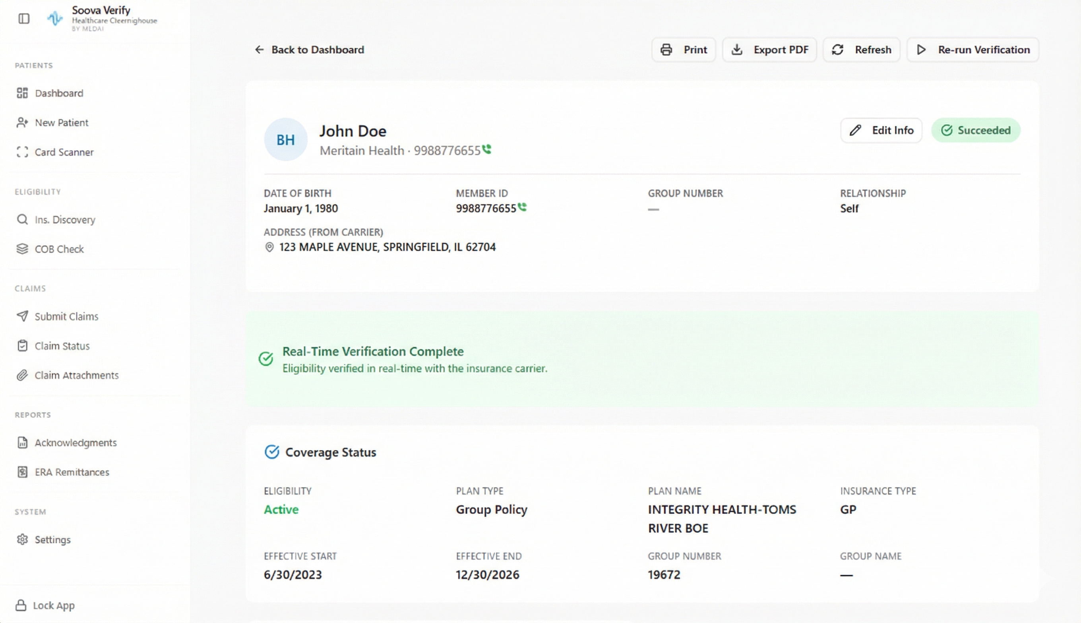The width and height of the screenshot is (1081, 623).
Task: Click the green check icon in the verification banner
Action: [266, 358]
